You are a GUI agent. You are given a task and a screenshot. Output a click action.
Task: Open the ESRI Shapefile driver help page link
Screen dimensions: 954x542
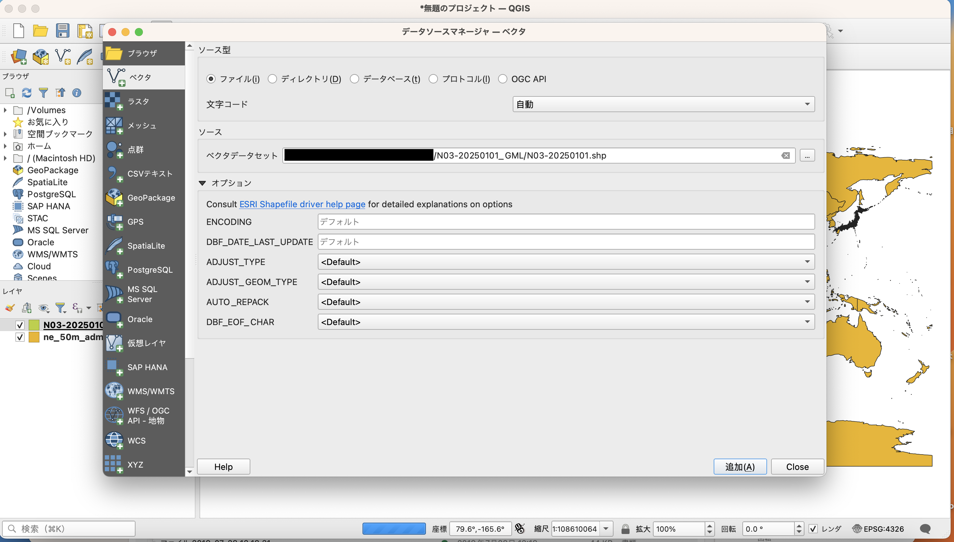302,204
